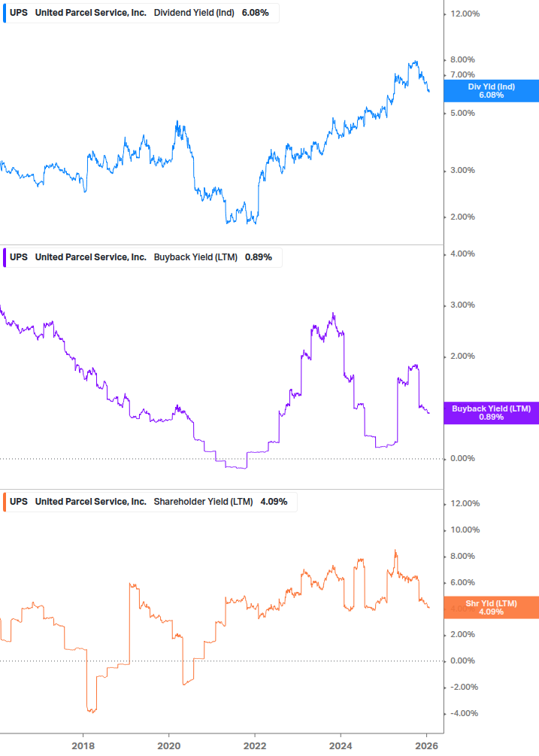
Task: Select the UPS ticker in the Buyback Yield legend
Action: (19, 257)
